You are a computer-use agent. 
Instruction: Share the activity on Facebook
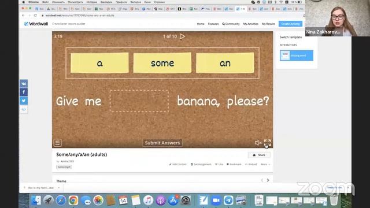point(24,92)
